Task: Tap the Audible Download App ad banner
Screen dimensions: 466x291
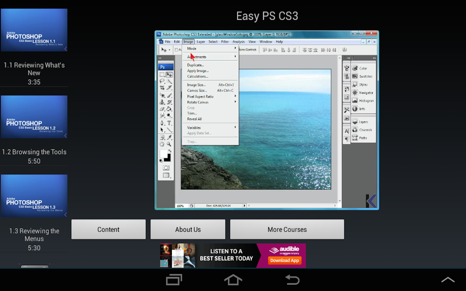Action: pos(233,255)
